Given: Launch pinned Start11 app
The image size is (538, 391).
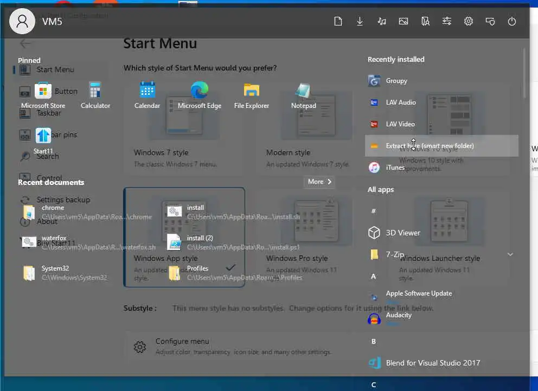Looking at the screenshot, I should (43, 141).
